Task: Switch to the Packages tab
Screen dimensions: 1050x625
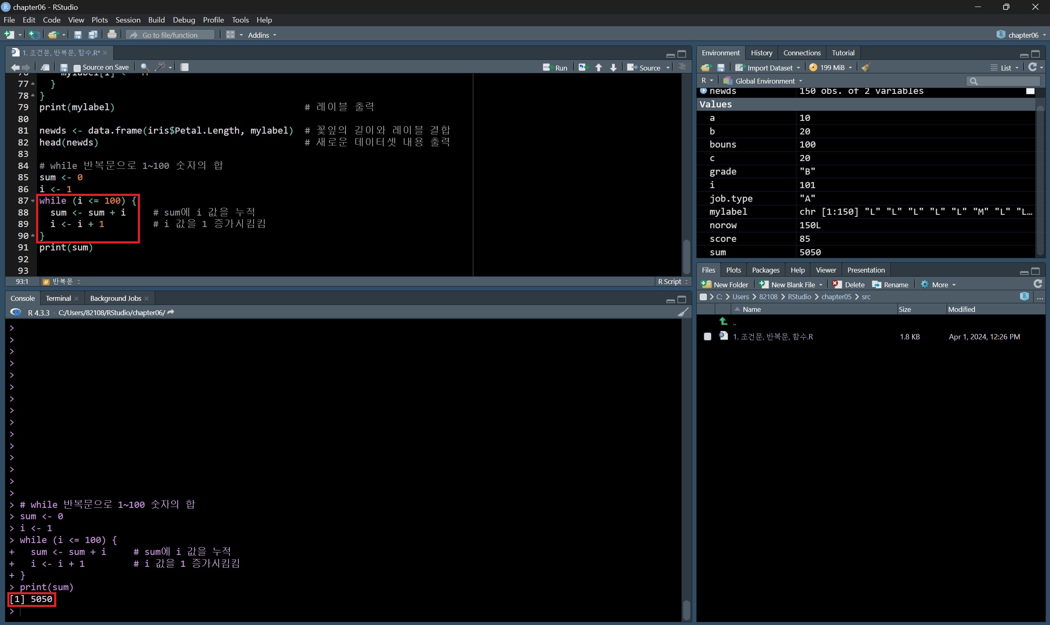Action: coord(765,270)
